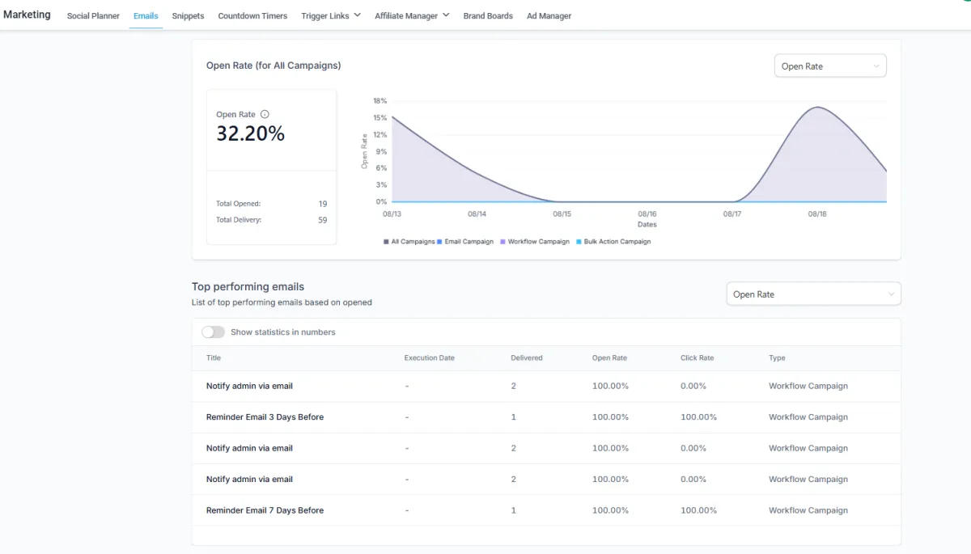
Task: Go to the Snippets tab
Action: (188, 16)
